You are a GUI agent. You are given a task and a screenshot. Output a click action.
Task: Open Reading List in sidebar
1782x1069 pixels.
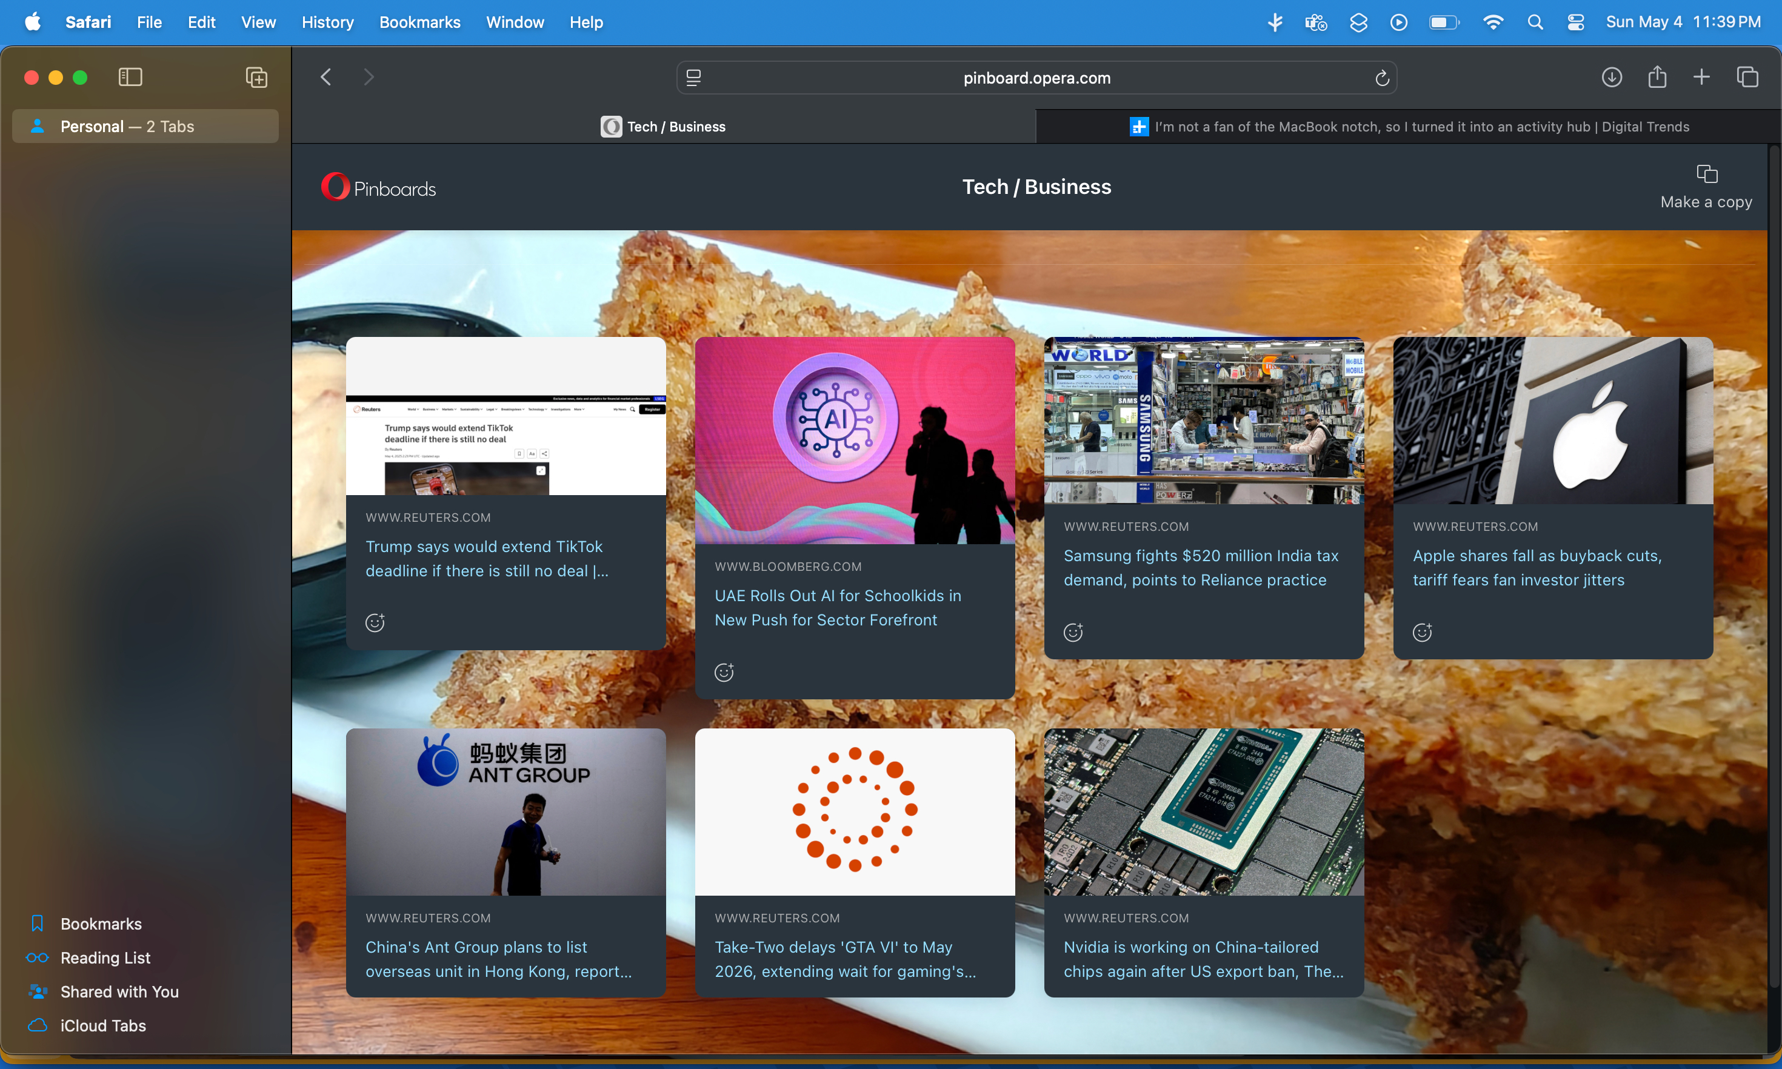click(105, 957)
